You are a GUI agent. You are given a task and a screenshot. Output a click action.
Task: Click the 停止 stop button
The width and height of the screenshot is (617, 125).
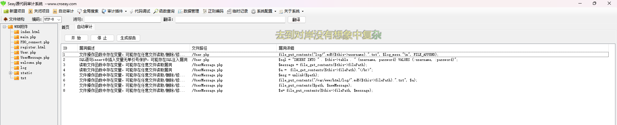pos(102,38)
